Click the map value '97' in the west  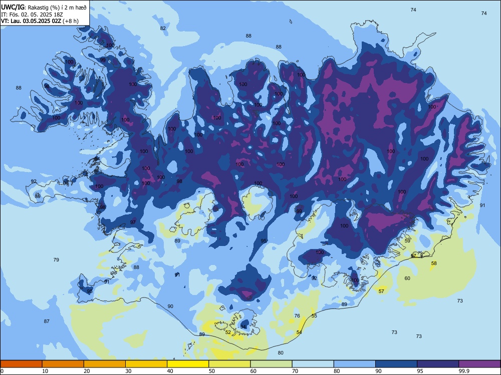pos(133,222)
